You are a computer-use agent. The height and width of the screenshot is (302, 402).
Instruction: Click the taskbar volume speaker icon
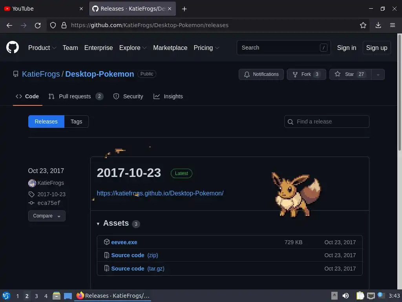tap(345, 296)
